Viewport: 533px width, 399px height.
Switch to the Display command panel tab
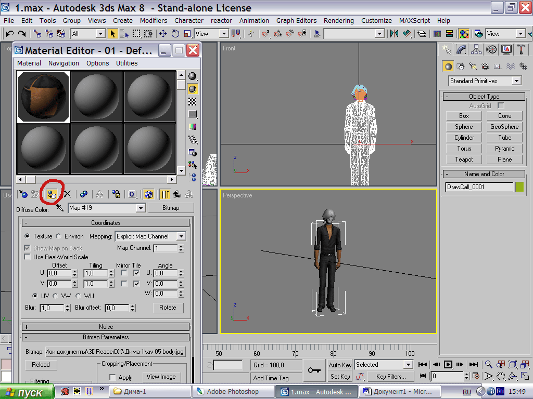(506, 50)
